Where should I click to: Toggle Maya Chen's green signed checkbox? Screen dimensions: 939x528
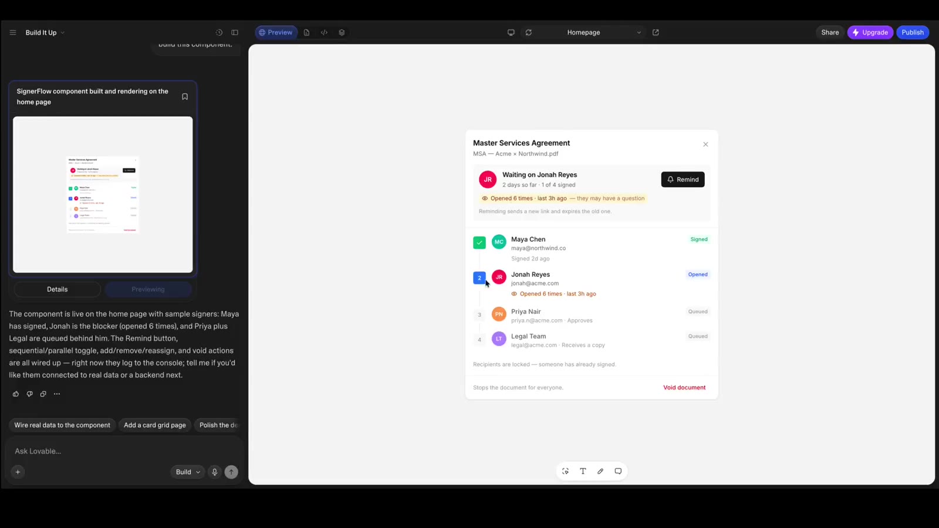[479, 242]
